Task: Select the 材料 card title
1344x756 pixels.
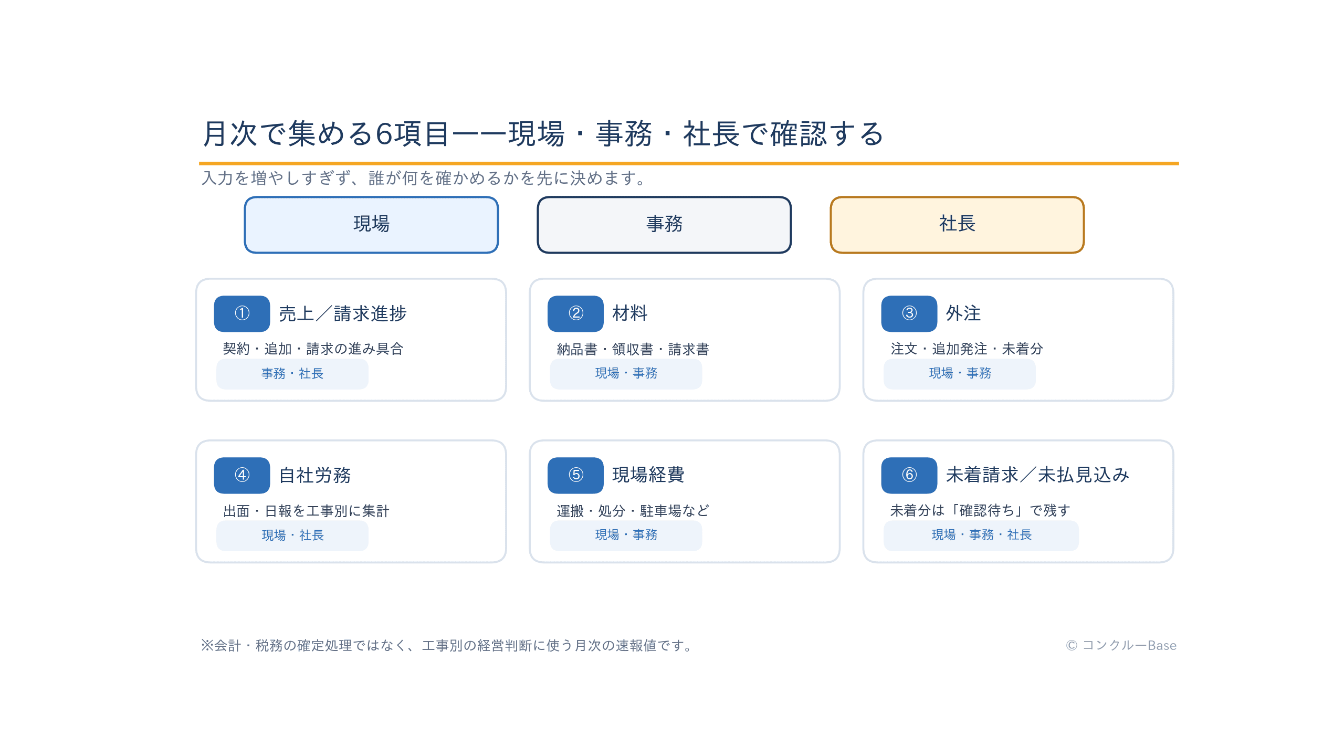Action: click(630, 313)
